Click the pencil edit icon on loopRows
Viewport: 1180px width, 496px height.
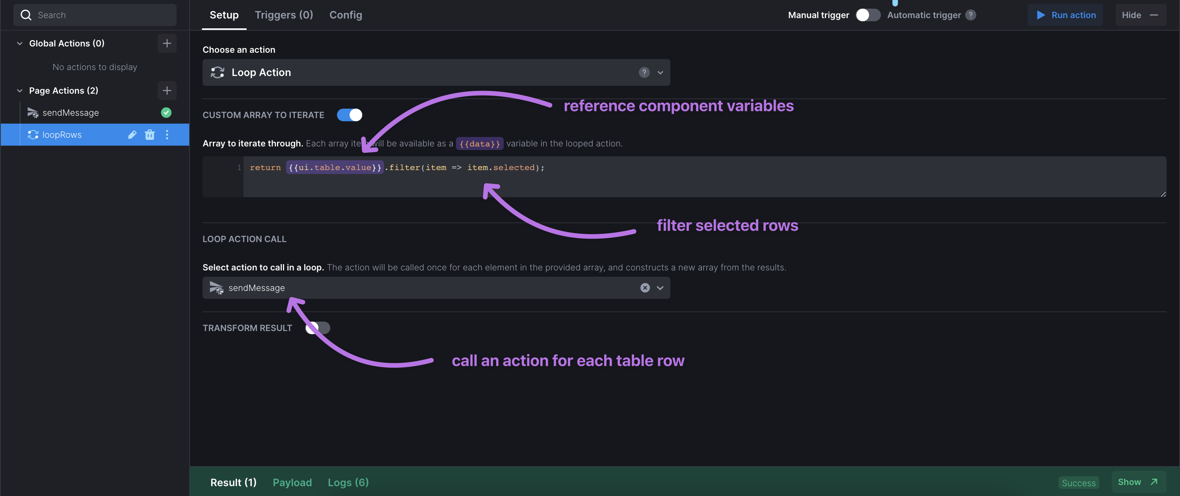click(132, 135)
